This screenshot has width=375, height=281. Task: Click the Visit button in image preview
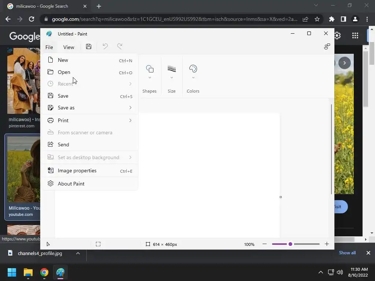point(341,207)
